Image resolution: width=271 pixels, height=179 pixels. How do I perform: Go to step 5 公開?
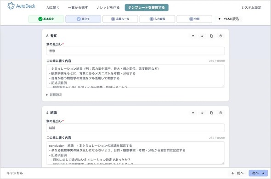tap(194, 19)
